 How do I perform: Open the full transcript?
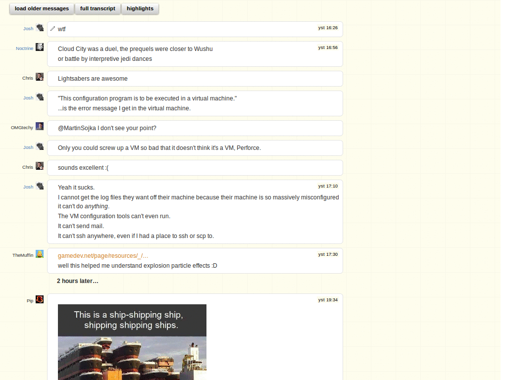(98, 9)
